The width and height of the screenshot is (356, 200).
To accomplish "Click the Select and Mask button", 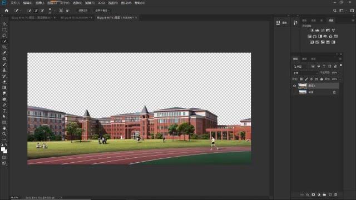I will tap(102, 11).
